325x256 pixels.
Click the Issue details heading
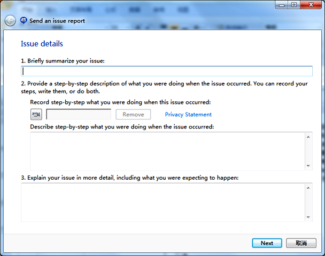point(42,44)
